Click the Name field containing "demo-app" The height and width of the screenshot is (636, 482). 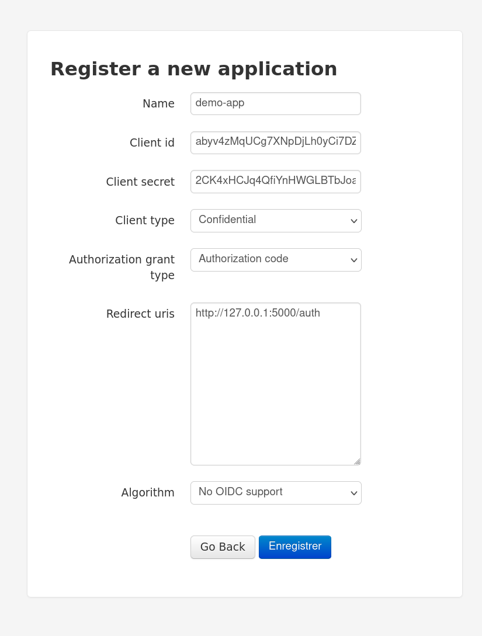pos(275,103)
